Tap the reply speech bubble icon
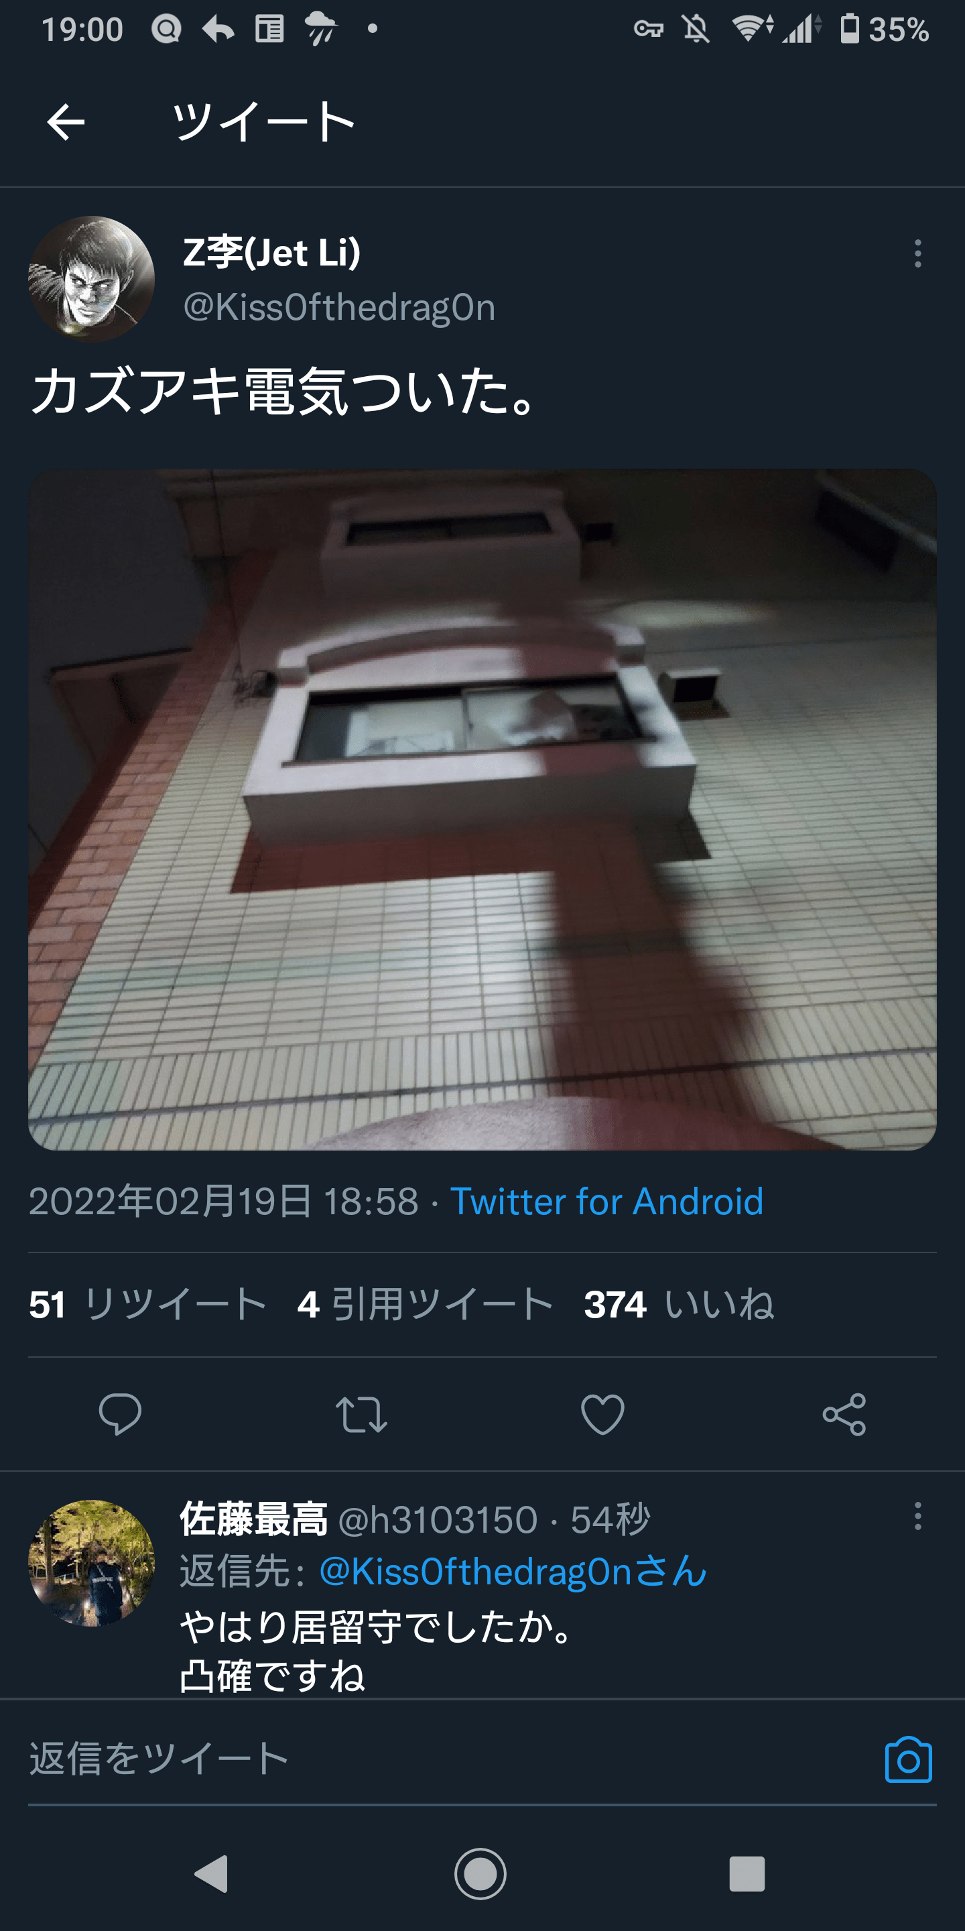 (120, 1415)
